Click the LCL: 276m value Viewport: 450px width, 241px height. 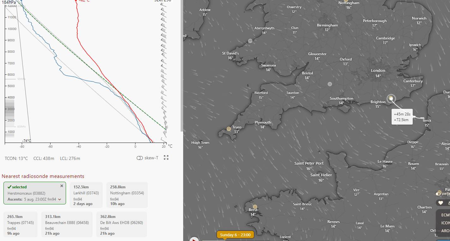tap(70, 158)
